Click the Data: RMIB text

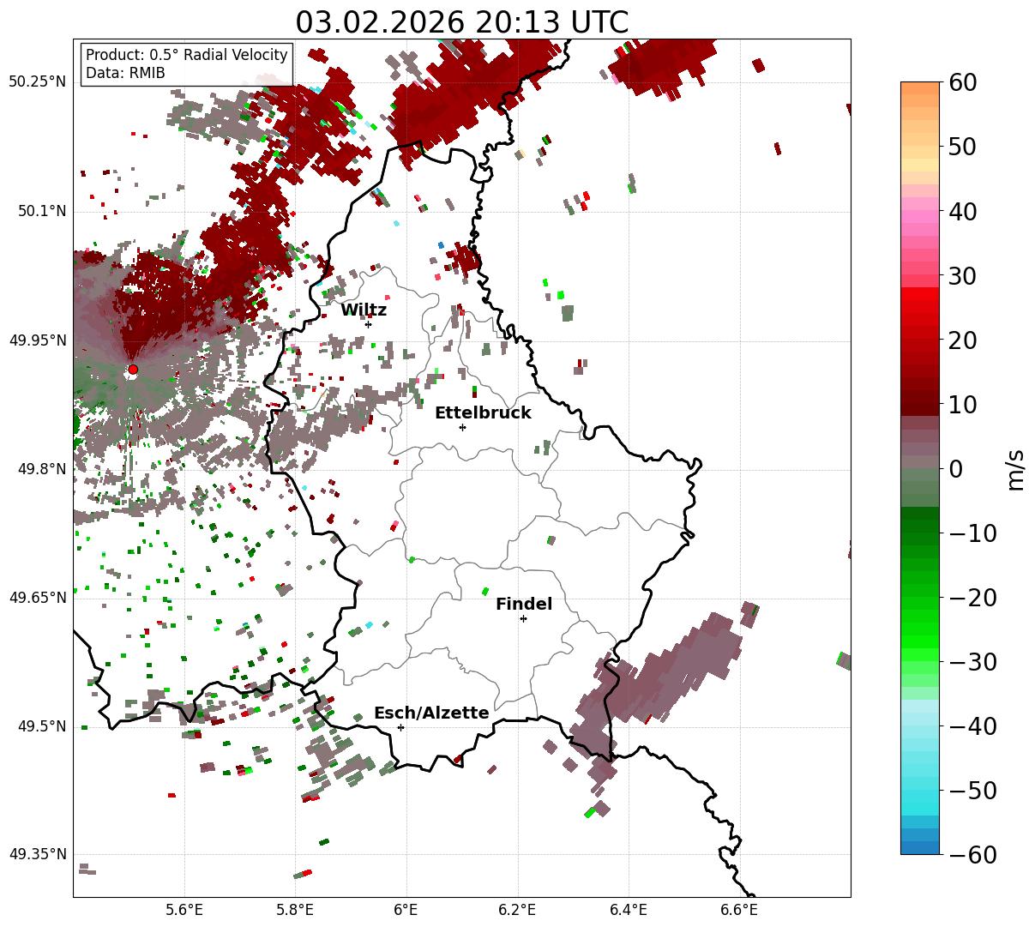coord(125,73)
